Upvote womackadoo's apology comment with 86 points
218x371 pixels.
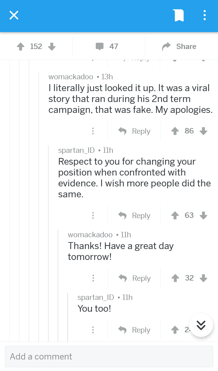(175, 131)
